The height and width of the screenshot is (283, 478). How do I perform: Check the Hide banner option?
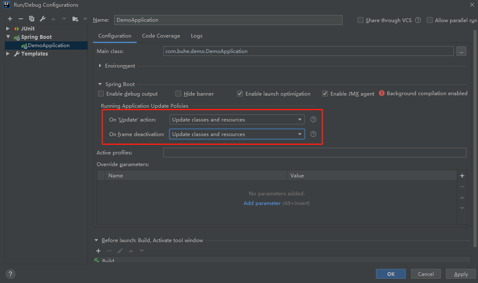[x=178, y=93]
